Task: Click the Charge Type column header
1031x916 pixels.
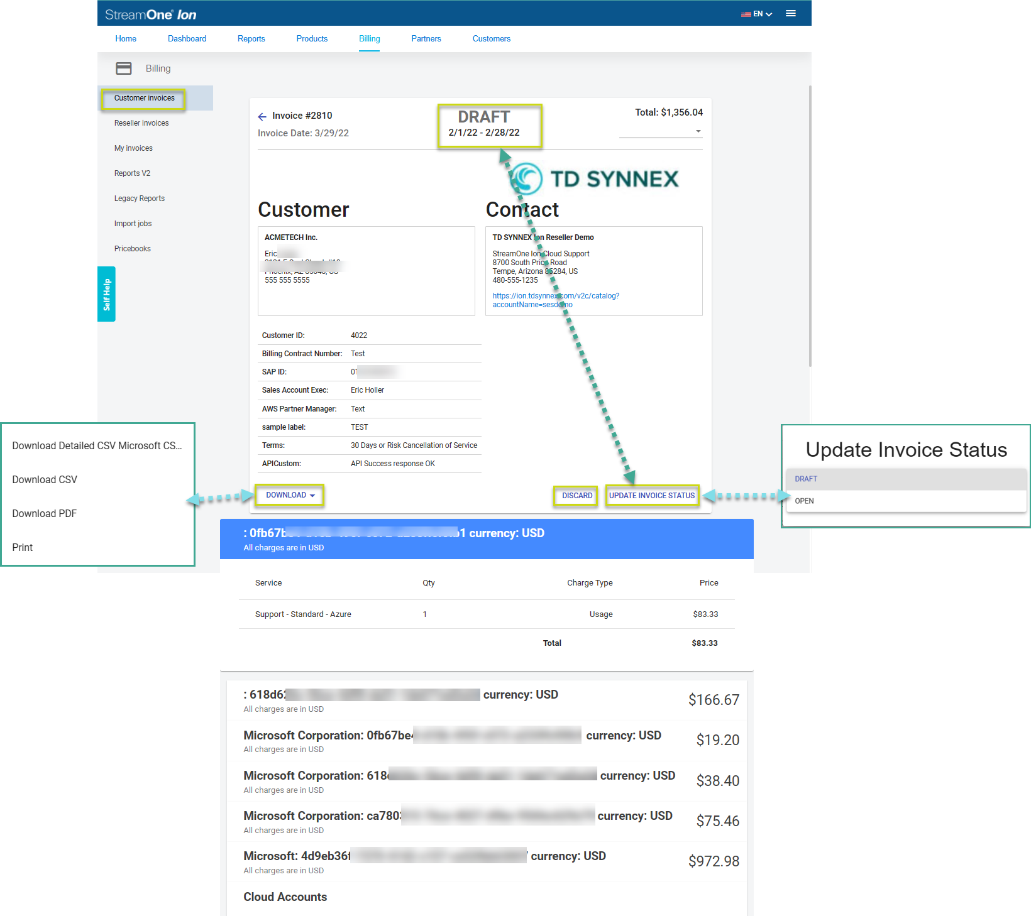Action: click(590, 583)
